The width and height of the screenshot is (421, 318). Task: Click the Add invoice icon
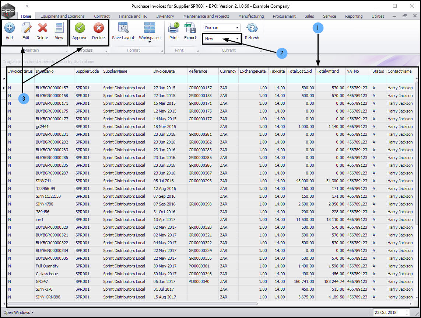pos(10,31)
